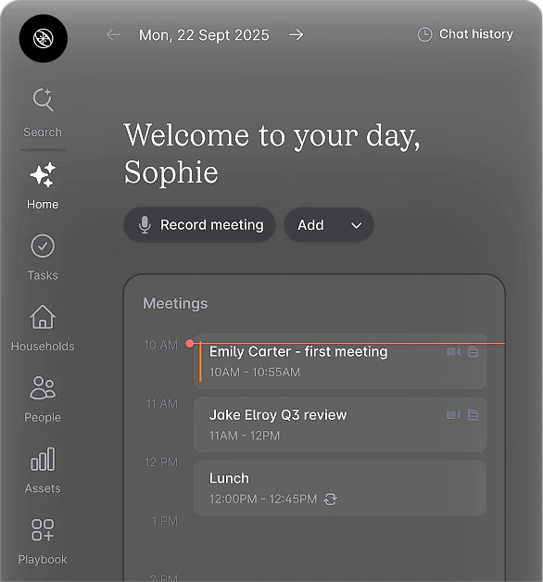The height and width of the screenshot is (582, 543).
Task: Click video icon on Emily Carter meeting
Action: click(453, 351)
